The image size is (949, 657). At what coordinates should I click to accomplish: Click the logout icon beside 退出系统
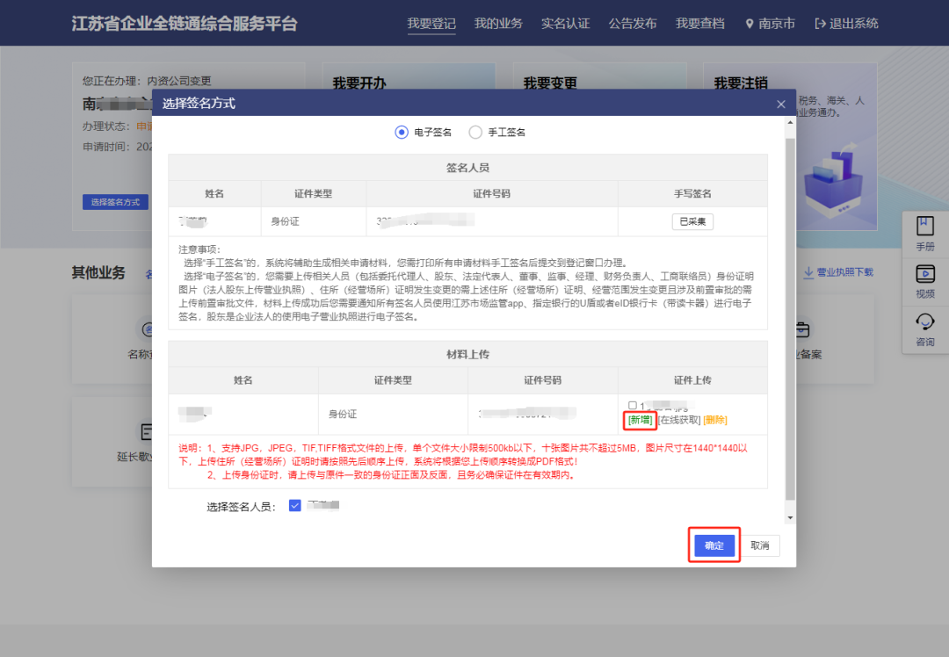pyautogui.click(x=820, y=23)
